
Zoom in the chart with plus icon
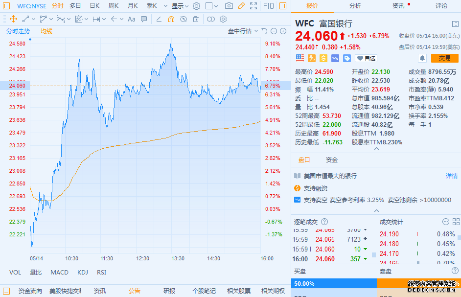point(283,31)
